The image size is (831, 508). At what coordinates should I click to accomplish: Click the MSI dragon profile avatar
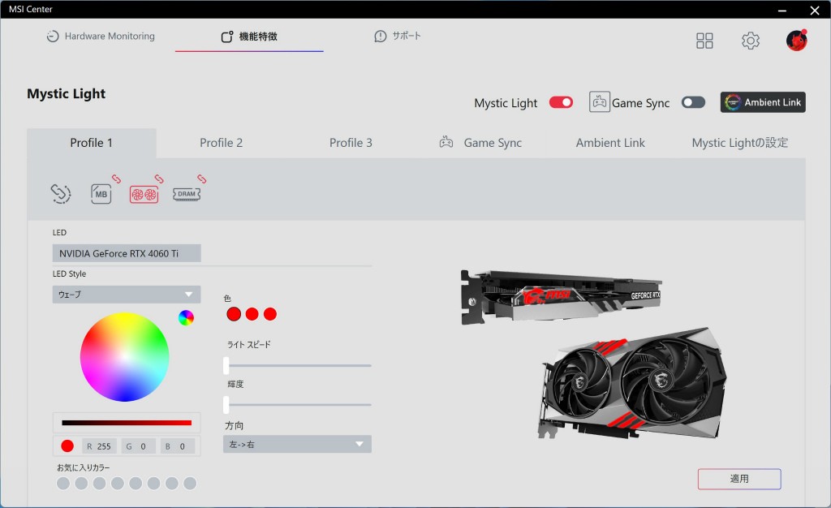pyautogui.click(x=797, y=41)
